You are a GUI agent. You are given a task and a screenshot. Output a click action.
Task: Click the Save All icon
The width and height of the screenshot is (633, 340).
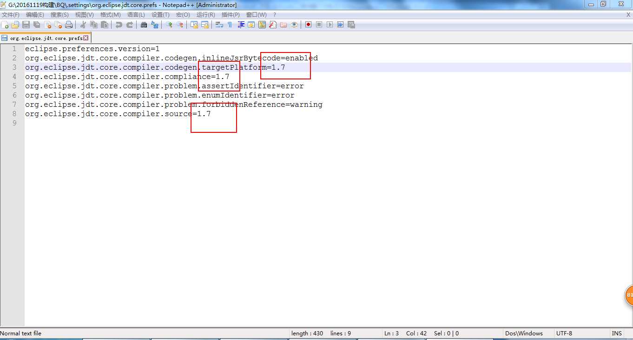coord(36,25)
